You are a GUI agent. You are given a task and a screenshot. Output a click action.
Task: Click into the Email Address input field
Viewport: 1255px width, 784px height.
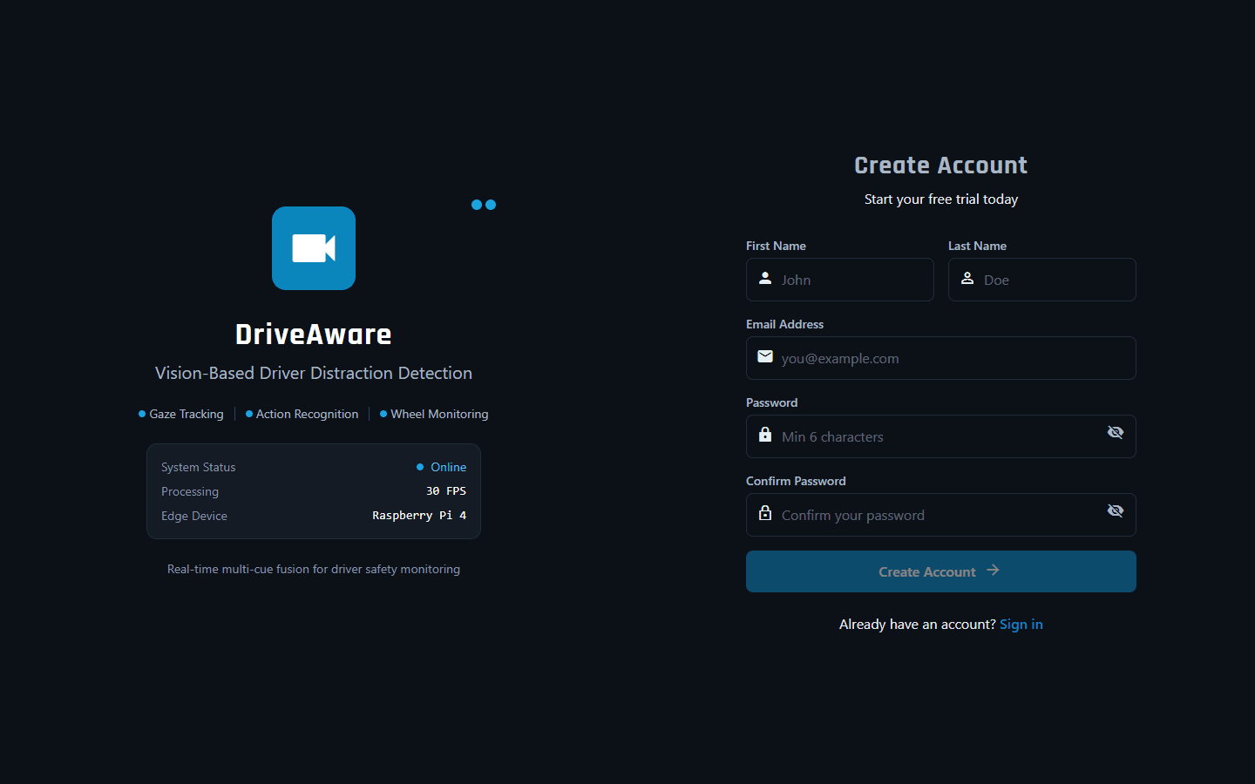(941, 358)
